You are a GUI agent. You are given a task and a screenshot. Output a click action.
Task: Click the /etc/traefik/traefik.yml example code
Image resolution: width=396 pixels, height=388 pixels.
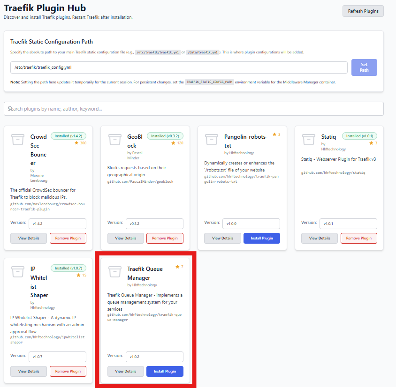(158, 52)
